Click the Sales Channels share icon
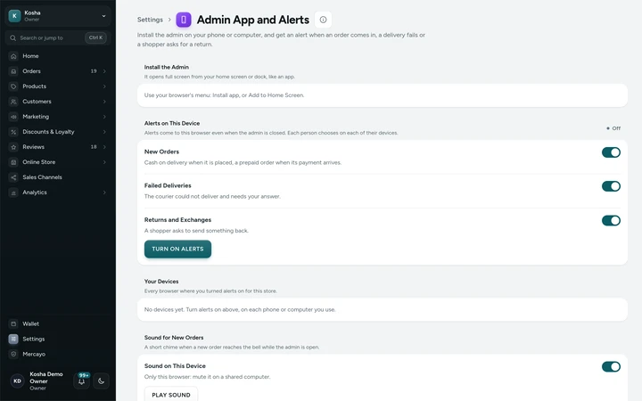The height and width of the screenshot is (401, 642). point(13,177)
